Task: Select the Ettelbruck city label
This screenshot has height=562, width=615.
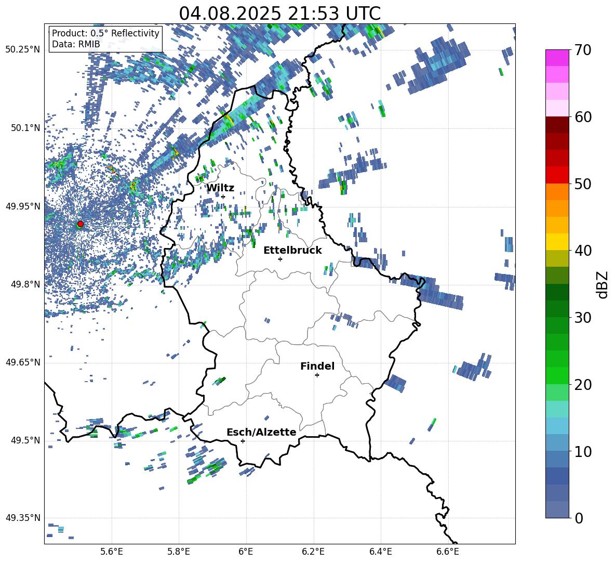Action: 292,251
